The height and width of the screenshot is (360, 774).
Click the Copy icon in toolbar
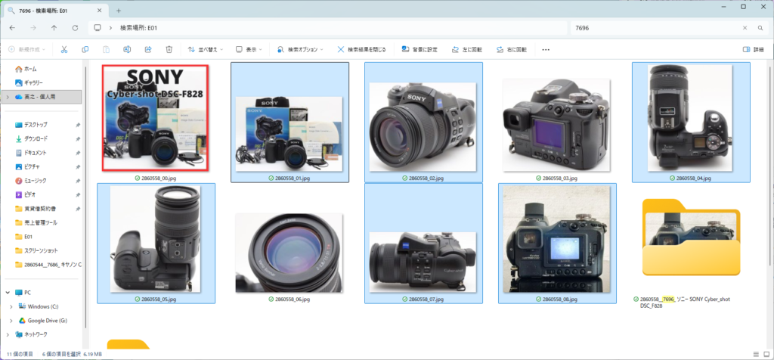point(85,49)
